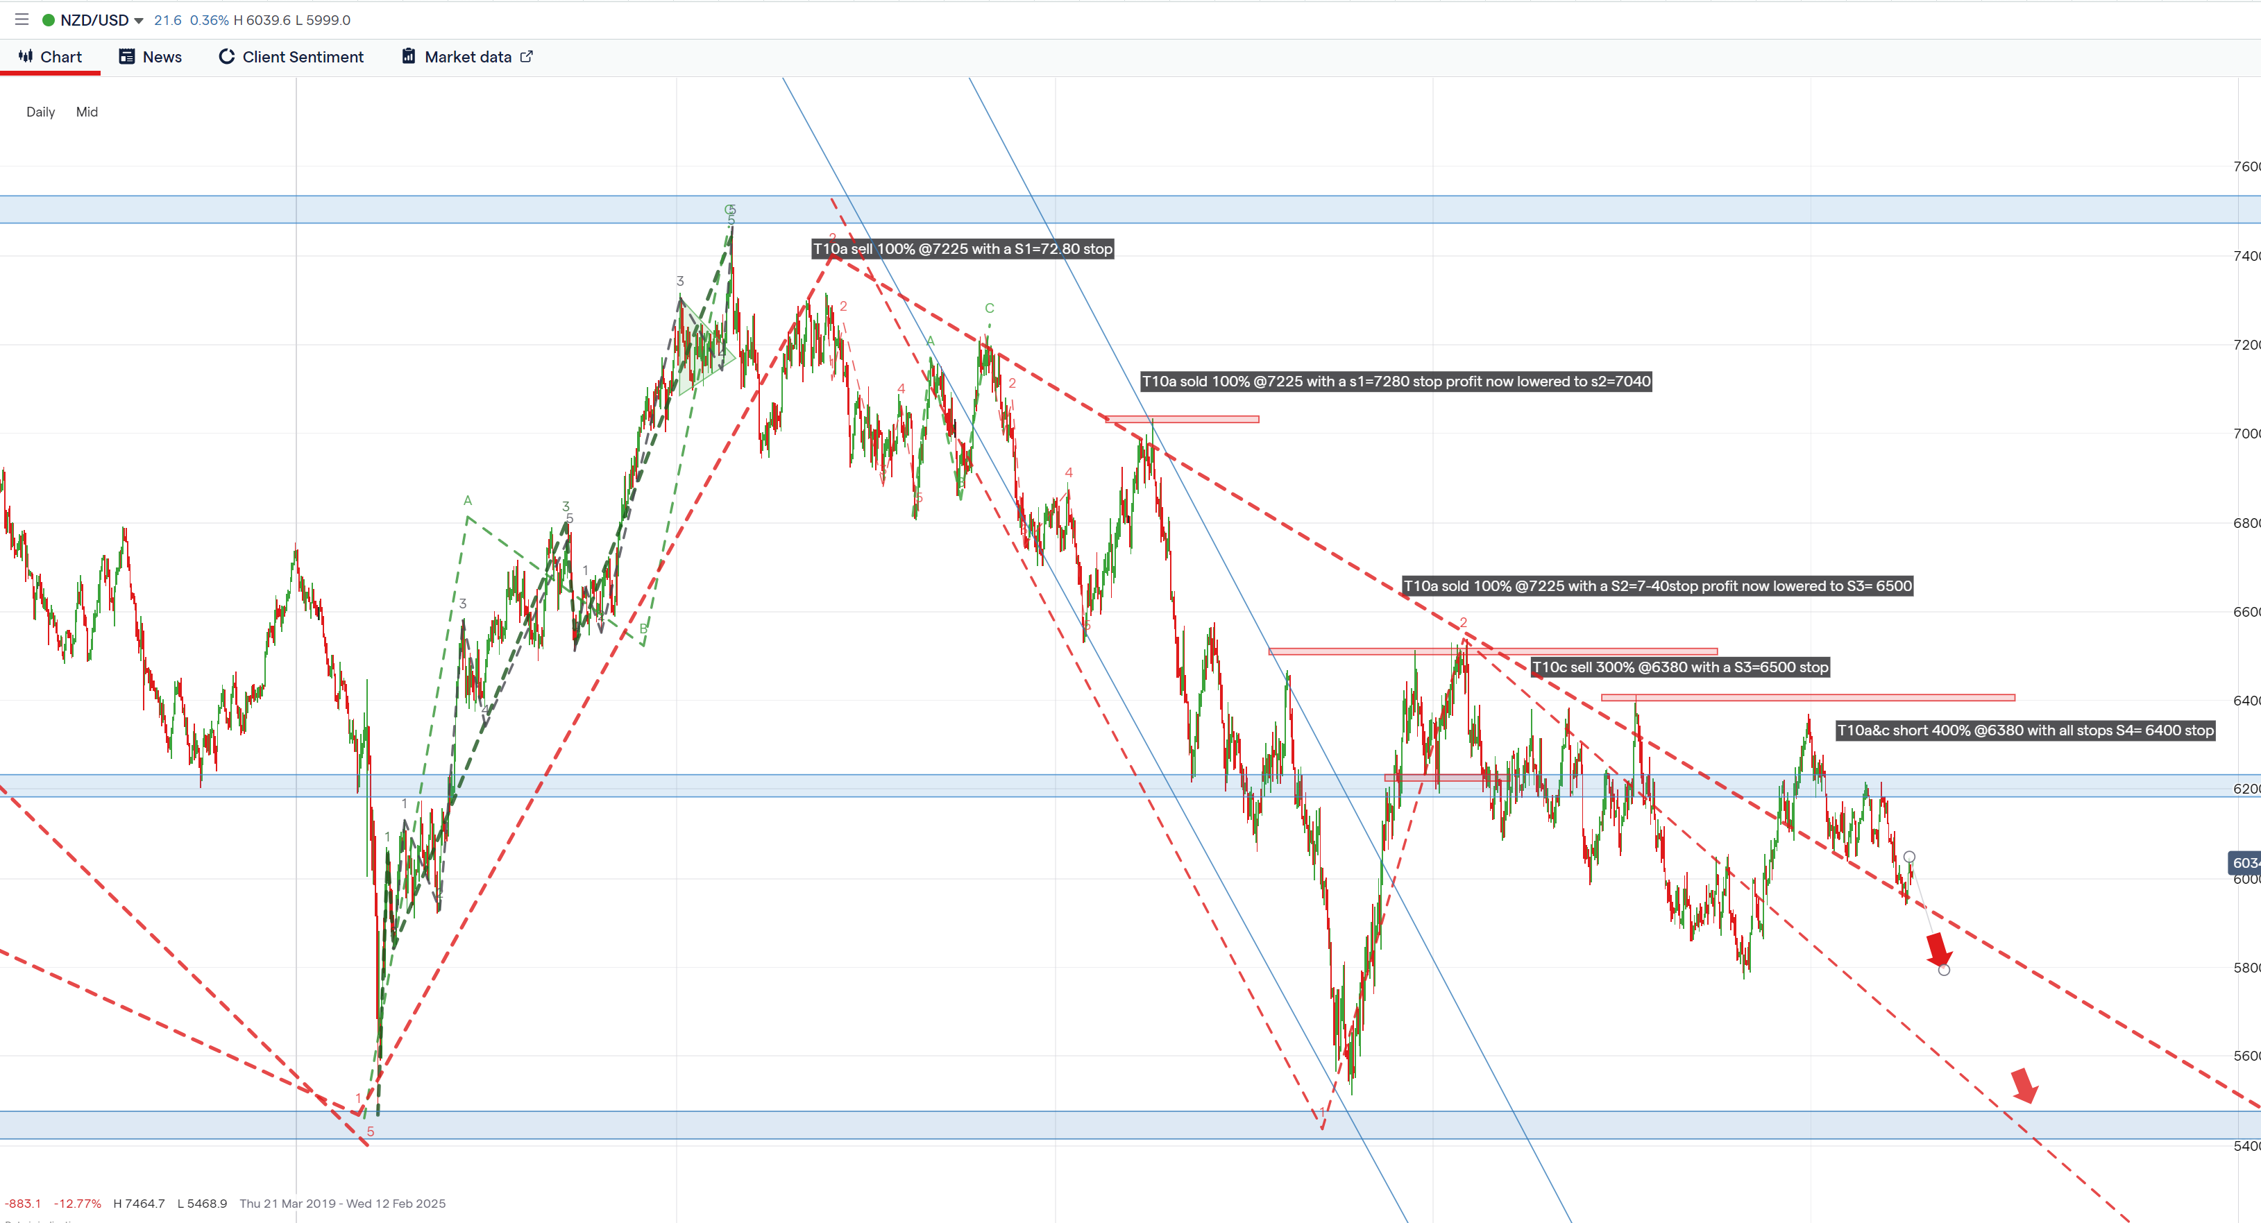Image resolution: width=2261 pixels, height=1223 pixels.
Task: Open the Market data page
Action: (468, 56)
